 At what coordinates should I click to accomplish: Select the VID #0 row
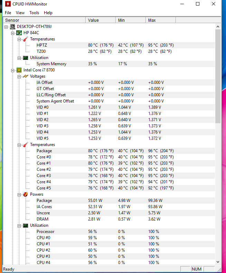coord(125,107)
